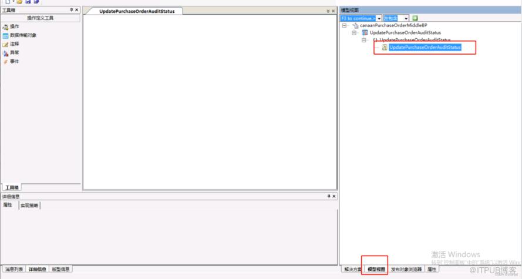This screenshot has height=279, width=522.
Task: Open the 消息列表 bottom tab
Action: pyautogui.click(x=14, y=269)
